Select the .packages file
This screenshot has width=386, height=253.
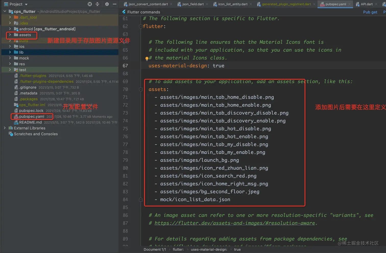[x=28, y=99]
